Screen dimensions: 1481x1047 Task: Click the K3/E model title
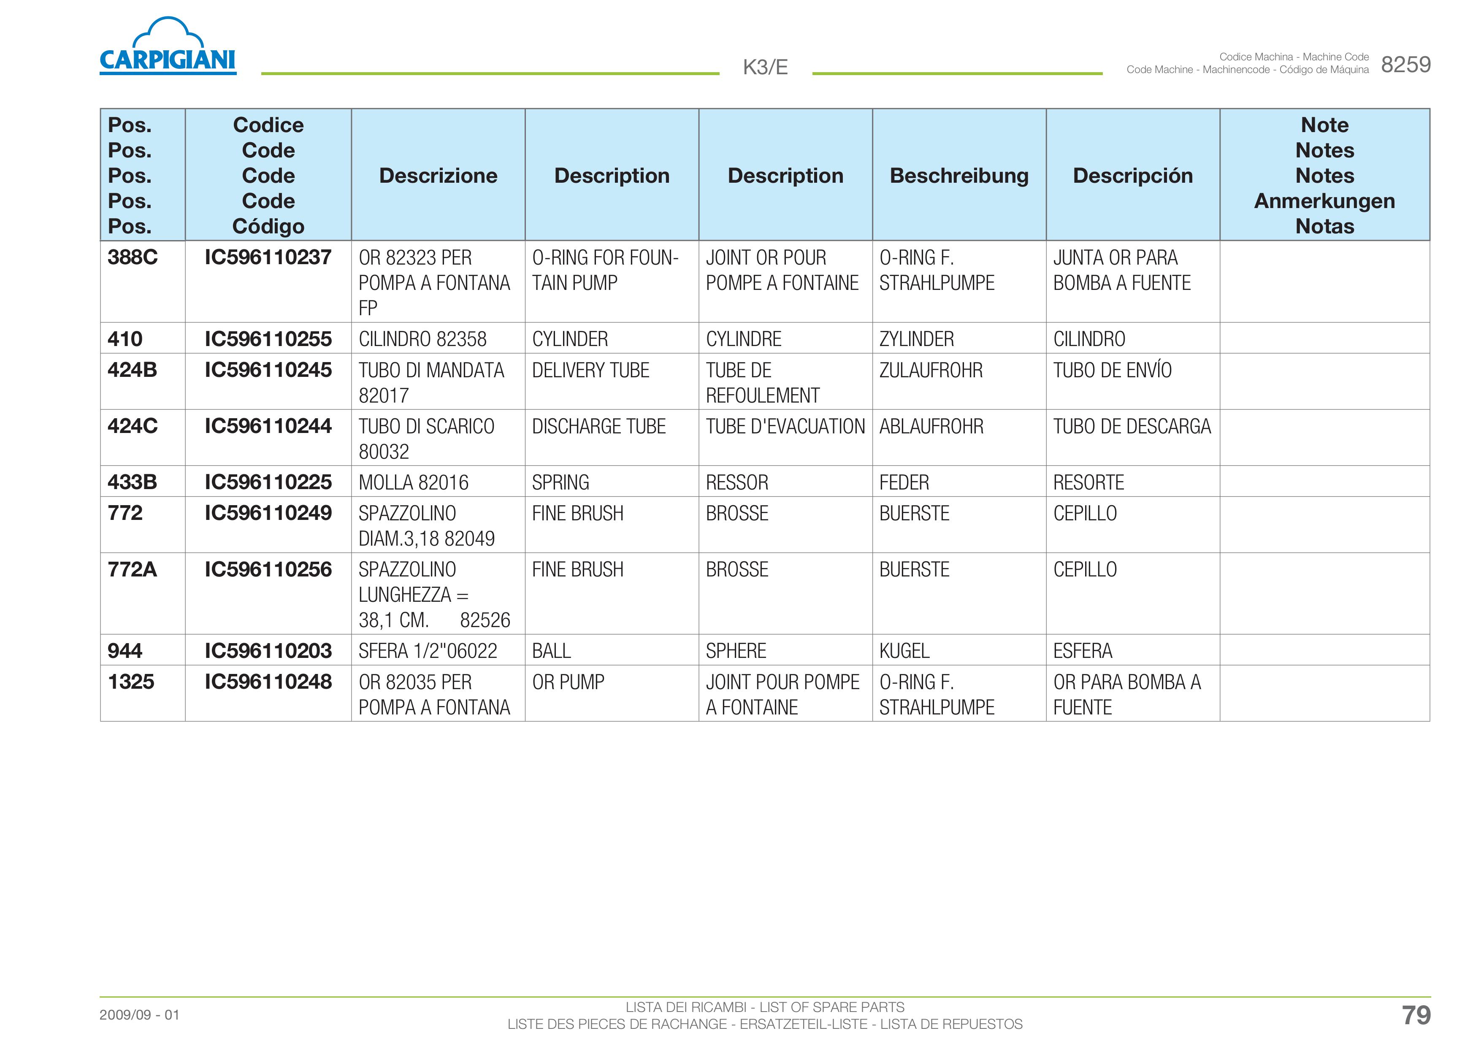(765, 67)
